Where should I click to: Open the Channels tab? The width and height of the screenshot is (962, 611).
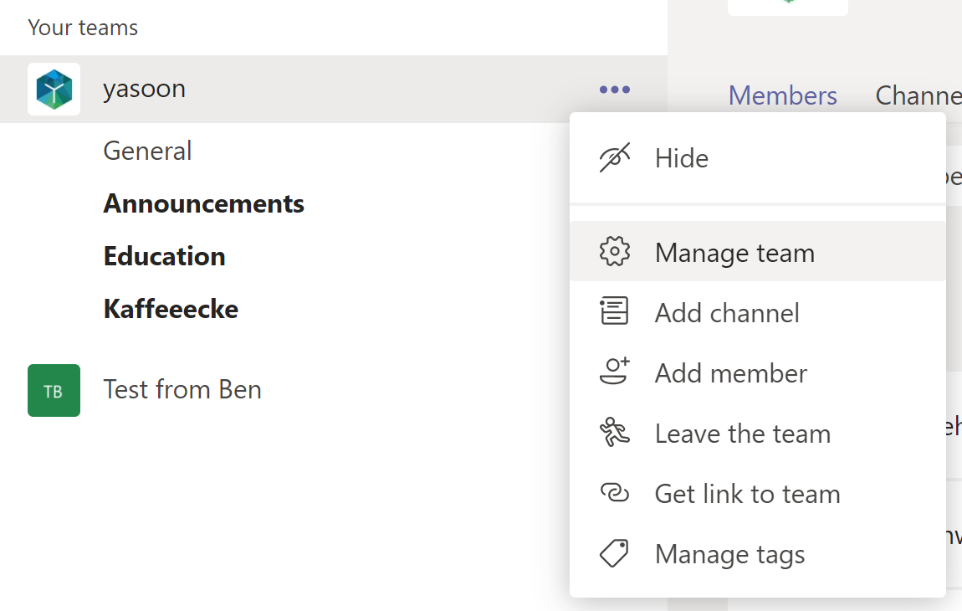click(x=918, y=95)
